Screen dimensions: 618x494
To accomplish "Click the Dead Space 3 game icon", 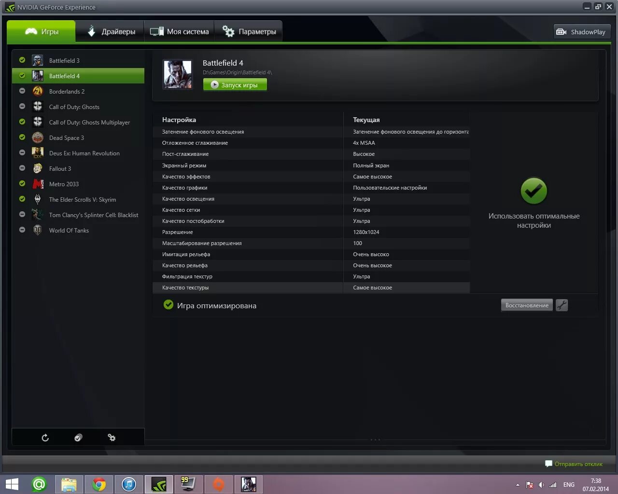I will click(38, 137).
